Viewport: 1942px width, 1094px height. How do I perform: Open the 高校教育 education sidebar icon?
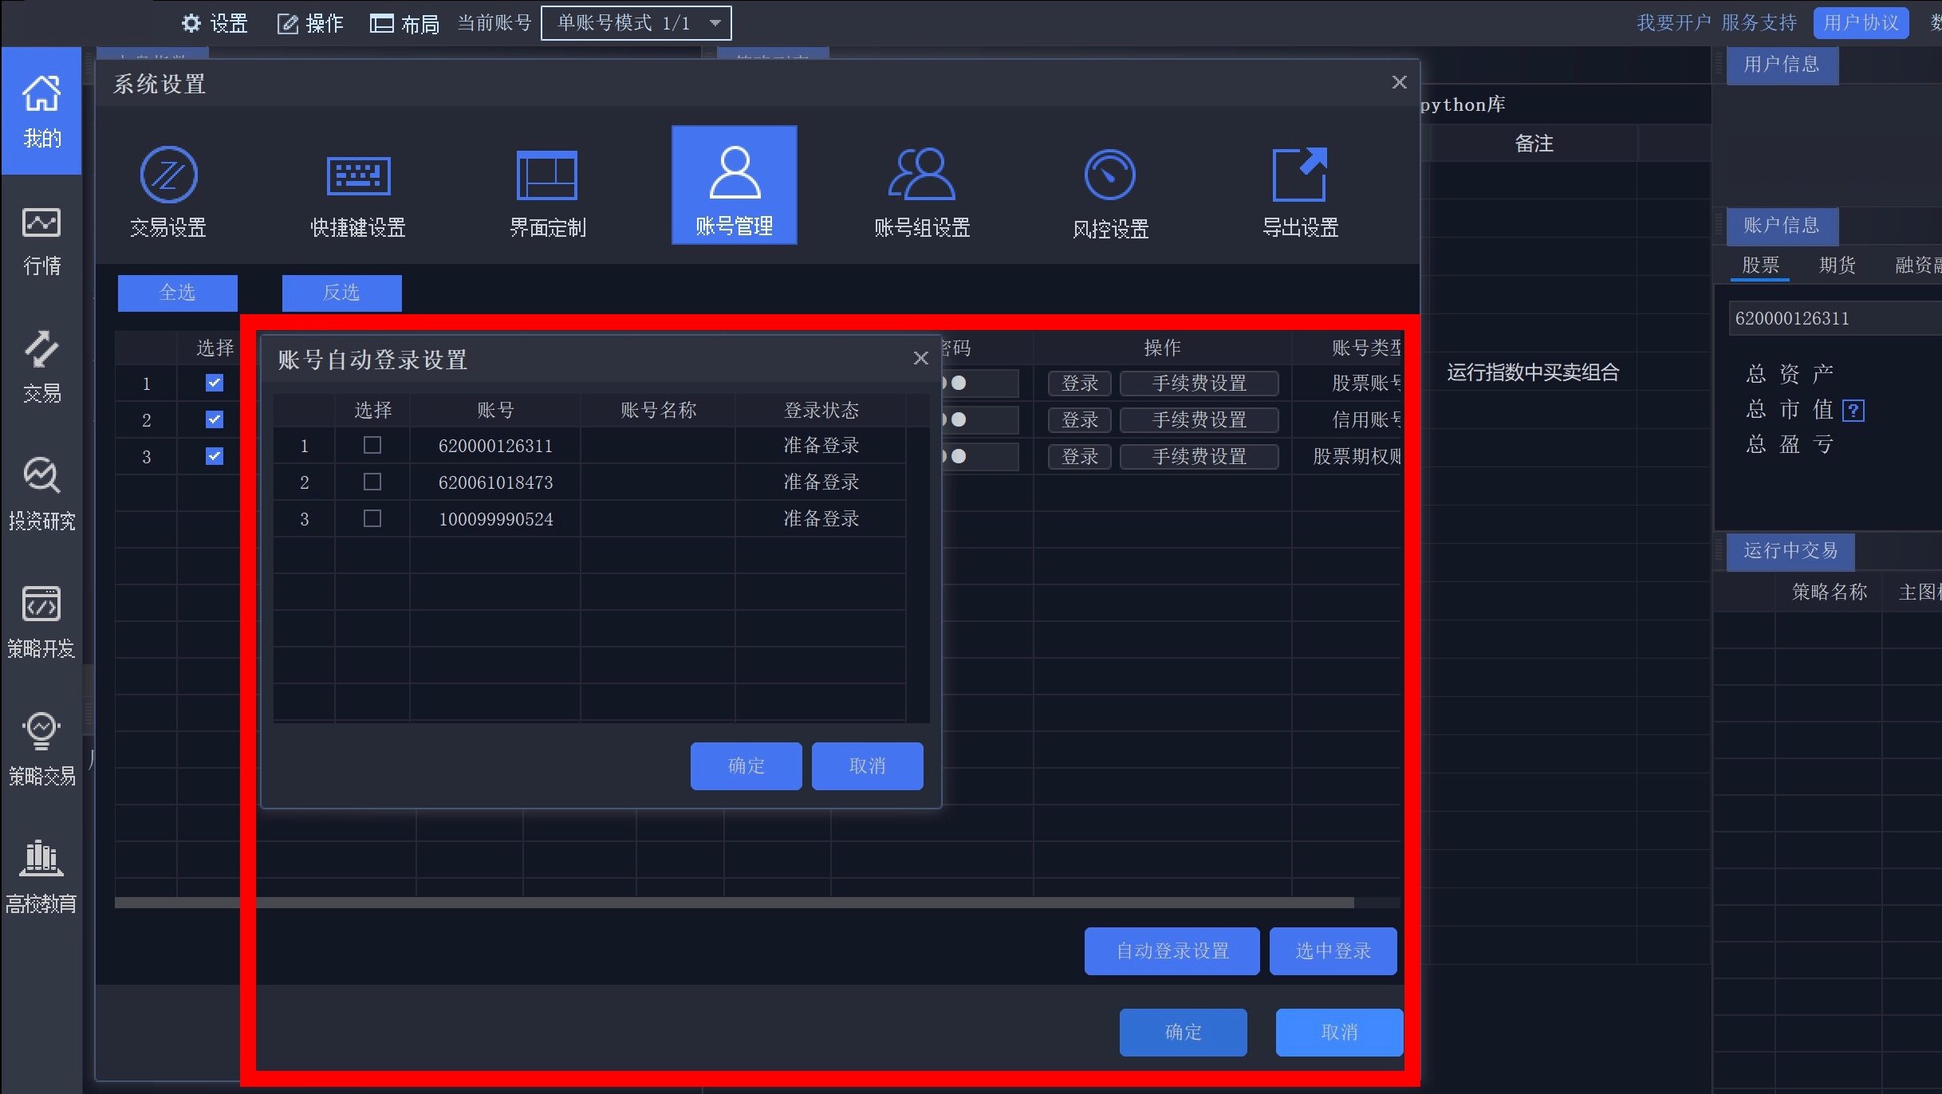tap(41, 872)
